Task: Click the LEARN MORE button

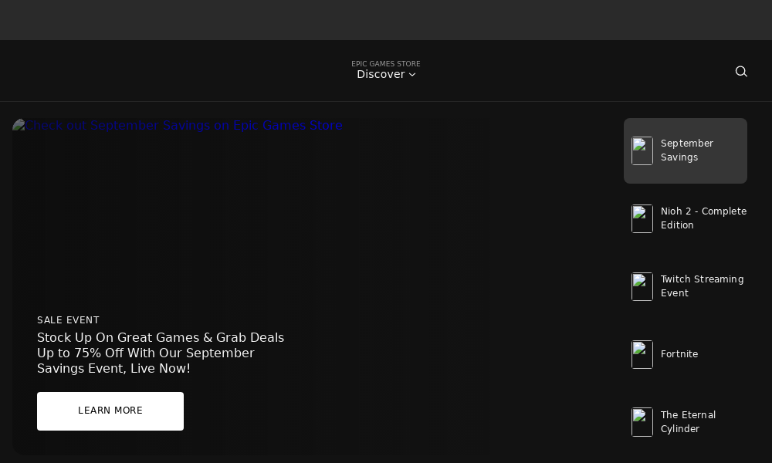Action: [110, 411]
